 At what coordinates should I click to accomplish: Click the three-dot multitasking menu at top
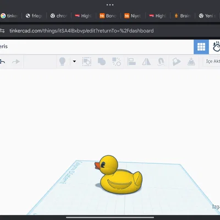[110, 5]
